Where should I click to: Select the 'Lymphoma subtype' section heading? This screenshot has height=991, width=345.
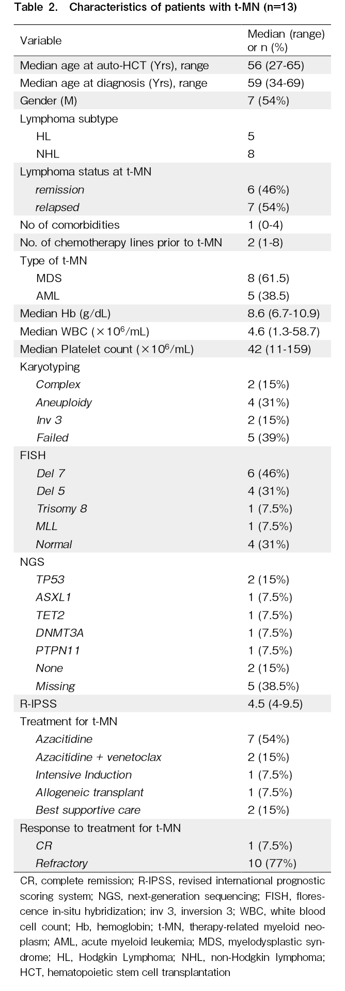(x=69, y=119)
